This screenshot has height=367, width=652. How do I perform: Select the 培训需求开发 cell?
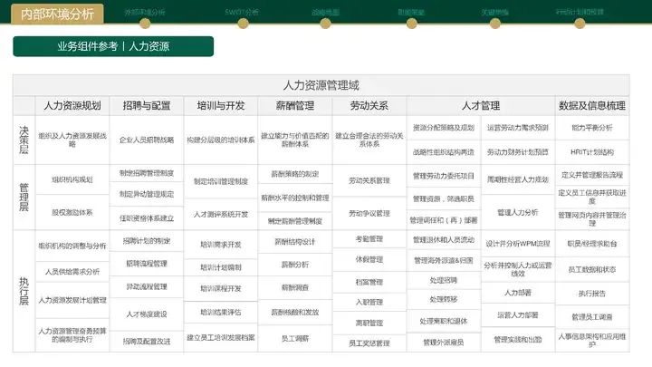[x=220, y=245]
